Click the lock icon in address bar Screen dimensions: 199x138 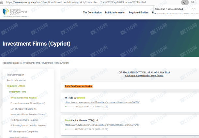click(2, 2)
